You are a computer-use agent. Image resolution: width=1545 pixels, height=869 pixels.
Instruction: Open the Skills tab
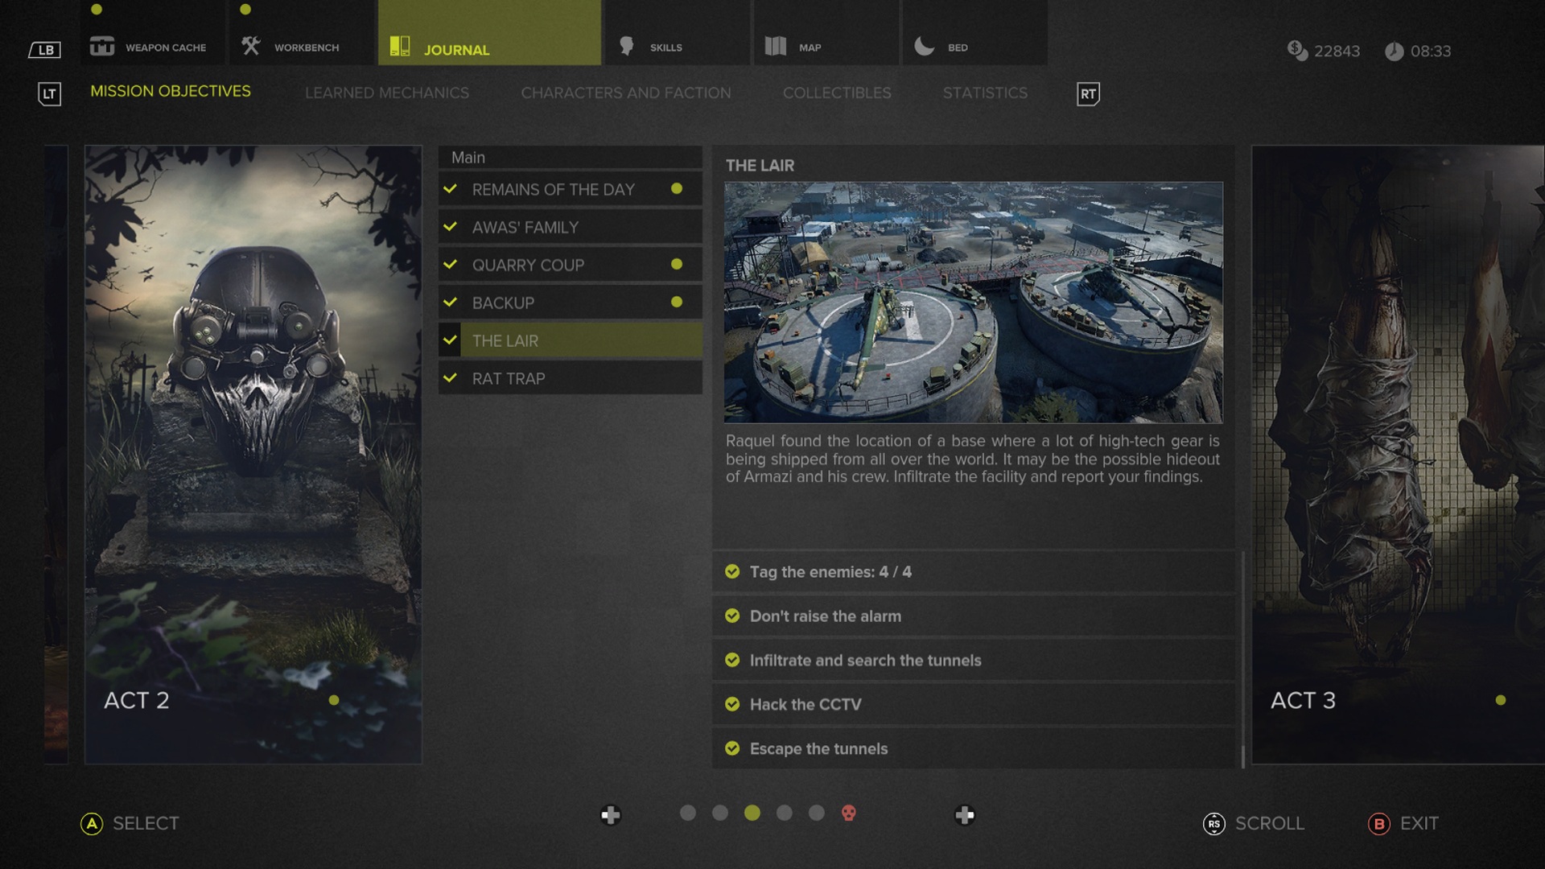point(677,33)
